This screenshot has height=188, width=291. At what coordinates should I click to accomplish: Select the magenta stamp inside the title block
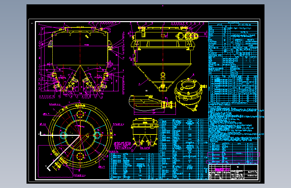coord(222,169)
